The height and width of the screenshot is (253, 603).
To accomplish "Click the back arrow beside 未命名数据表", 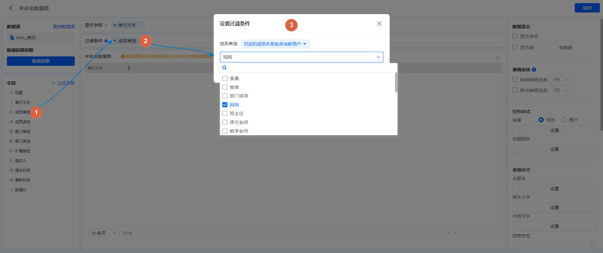I will 11,8.
